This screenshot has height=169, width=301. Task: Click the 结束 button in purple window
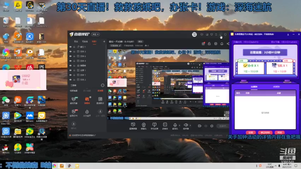pyautogui.click(x=280, y=133)
